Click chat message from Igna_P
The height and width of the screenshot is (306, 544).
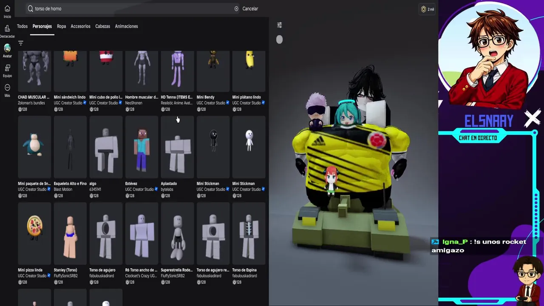click(479, 246)
